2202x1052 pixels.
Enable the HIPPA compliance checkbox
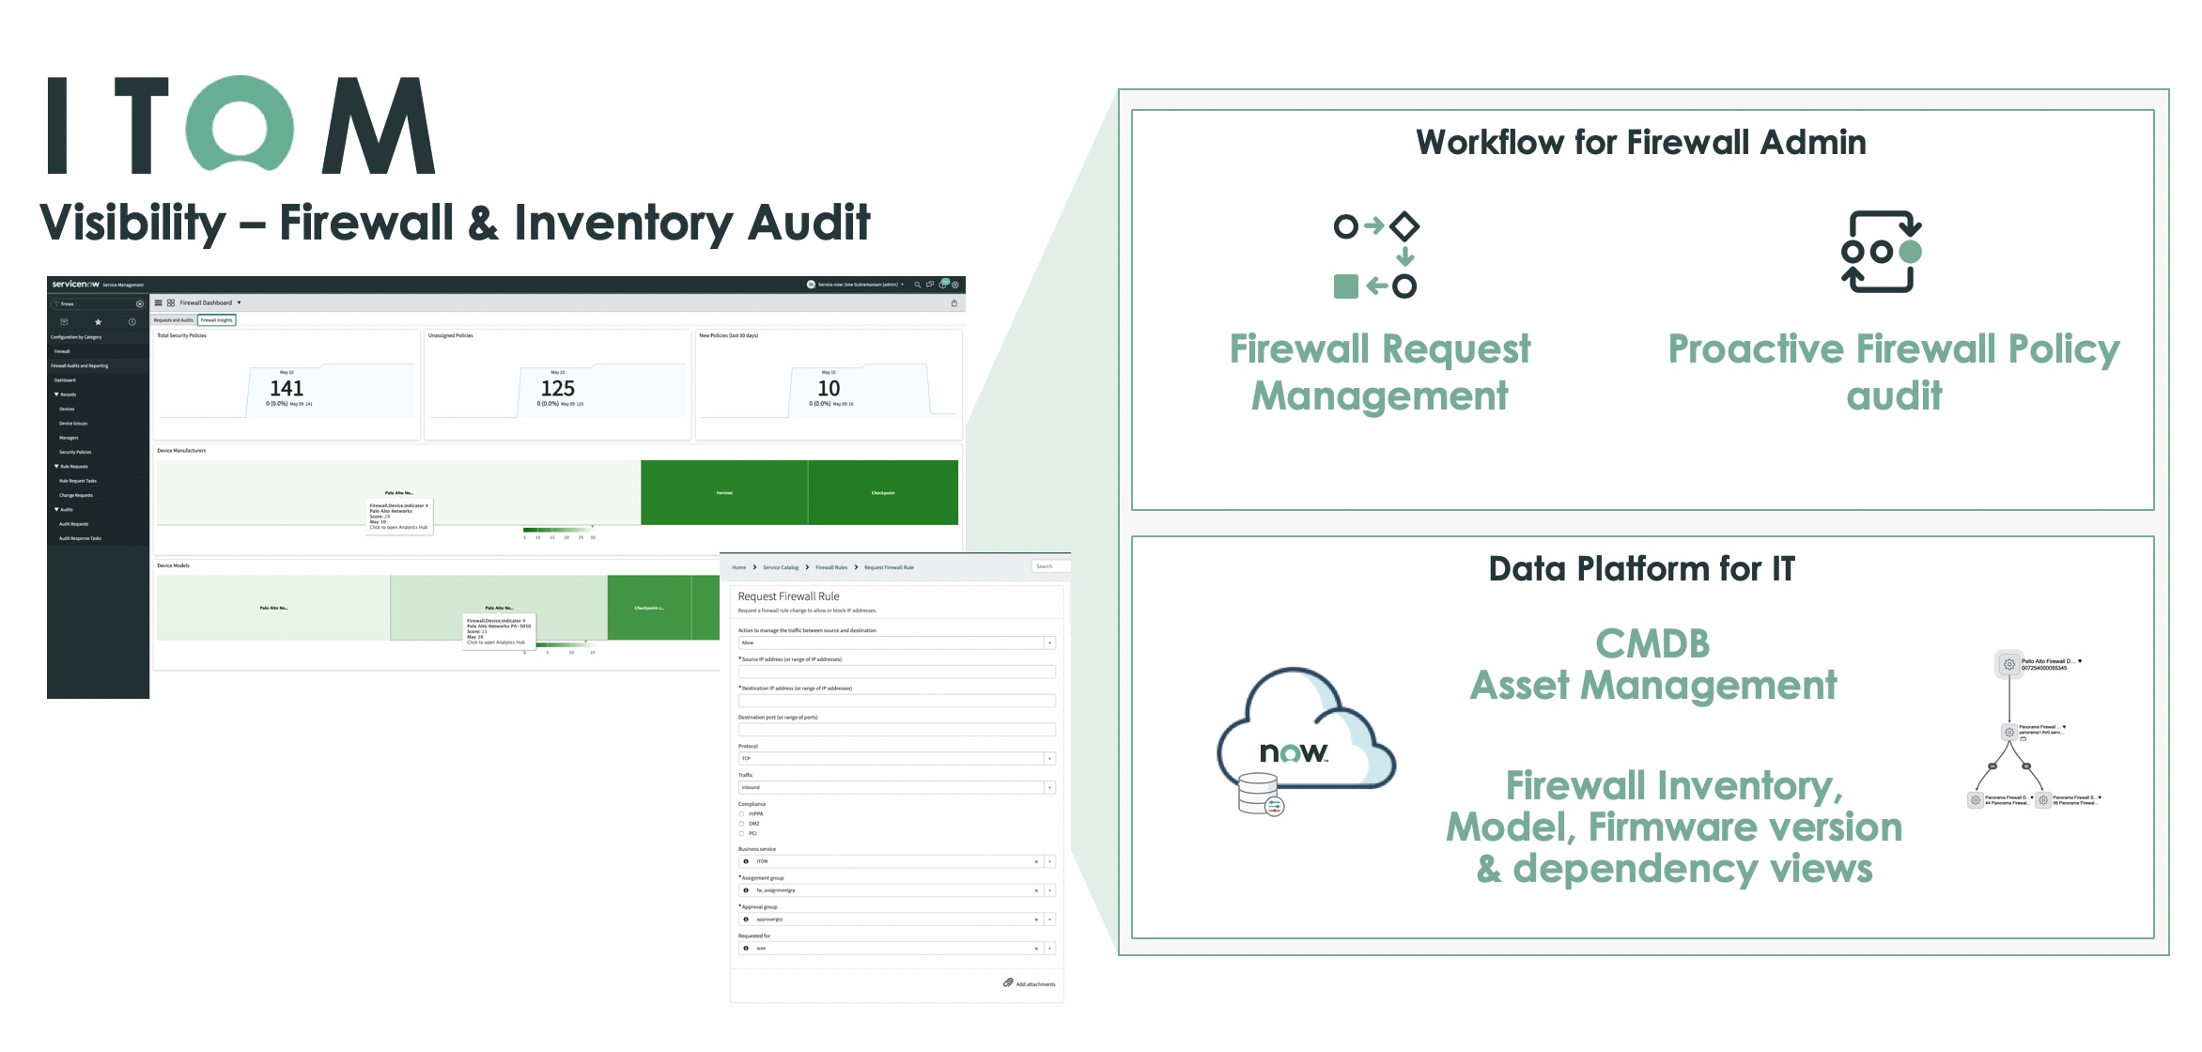pos(741,814)
